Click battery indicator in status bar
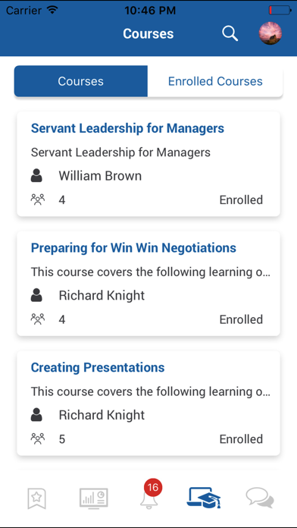This screenshot has width=297, height=528. (x=280, y=10)
